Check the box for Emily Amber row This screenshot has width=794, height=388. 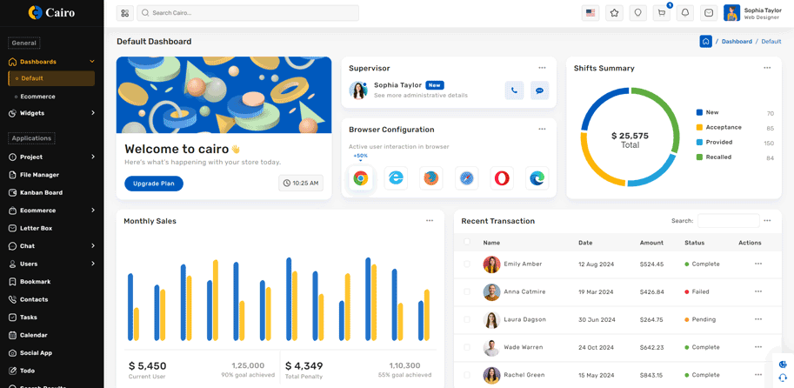467,264
